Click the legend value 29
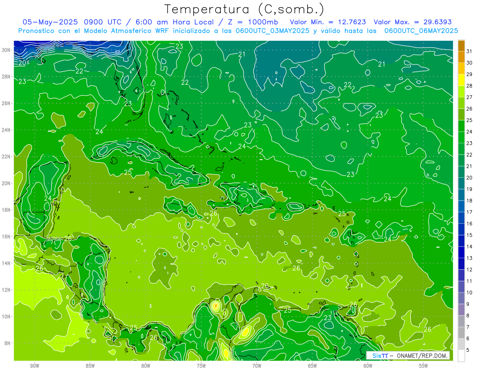Screen dimensions: 480x371 469,74
